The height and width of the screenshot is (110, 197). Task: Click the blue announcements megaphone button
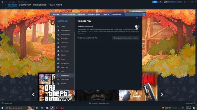coord(155,2)
